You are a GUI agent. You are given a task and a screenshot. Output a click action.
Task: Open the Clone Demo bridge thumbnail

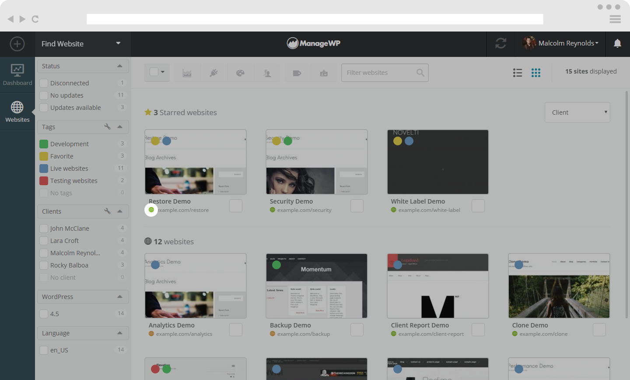point(559,286)
